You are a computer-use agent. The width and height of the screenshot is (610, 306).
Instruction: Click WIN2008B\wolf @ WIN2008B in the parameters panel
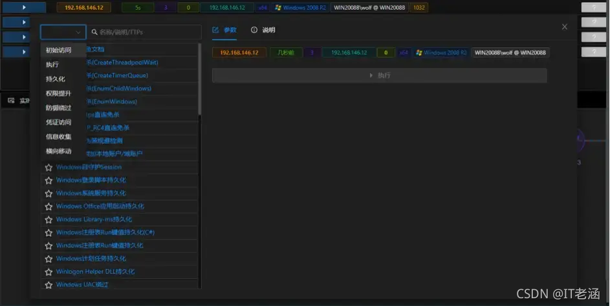pos(510,52)
